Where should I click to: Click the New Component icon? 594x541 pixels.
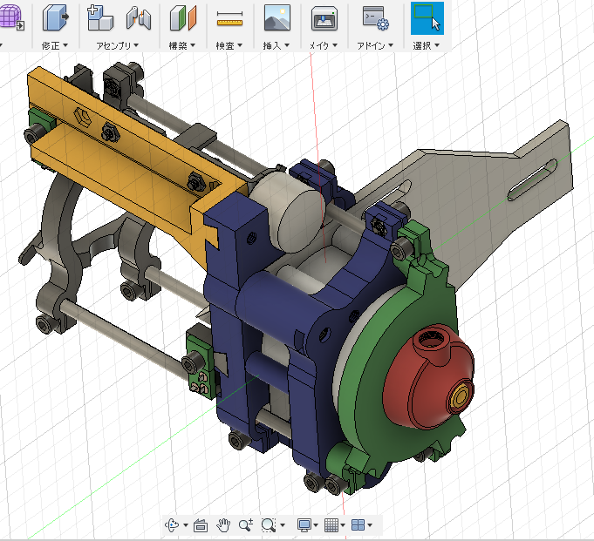coord(99,18)
